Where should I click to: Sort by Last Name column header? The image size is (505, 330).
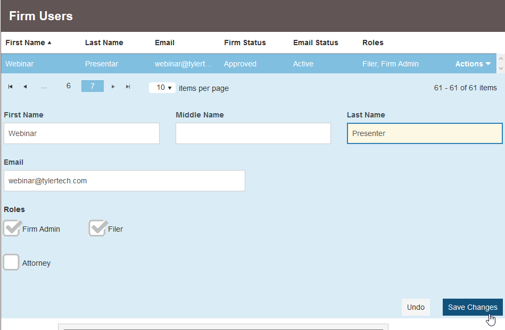coord(104,43)
